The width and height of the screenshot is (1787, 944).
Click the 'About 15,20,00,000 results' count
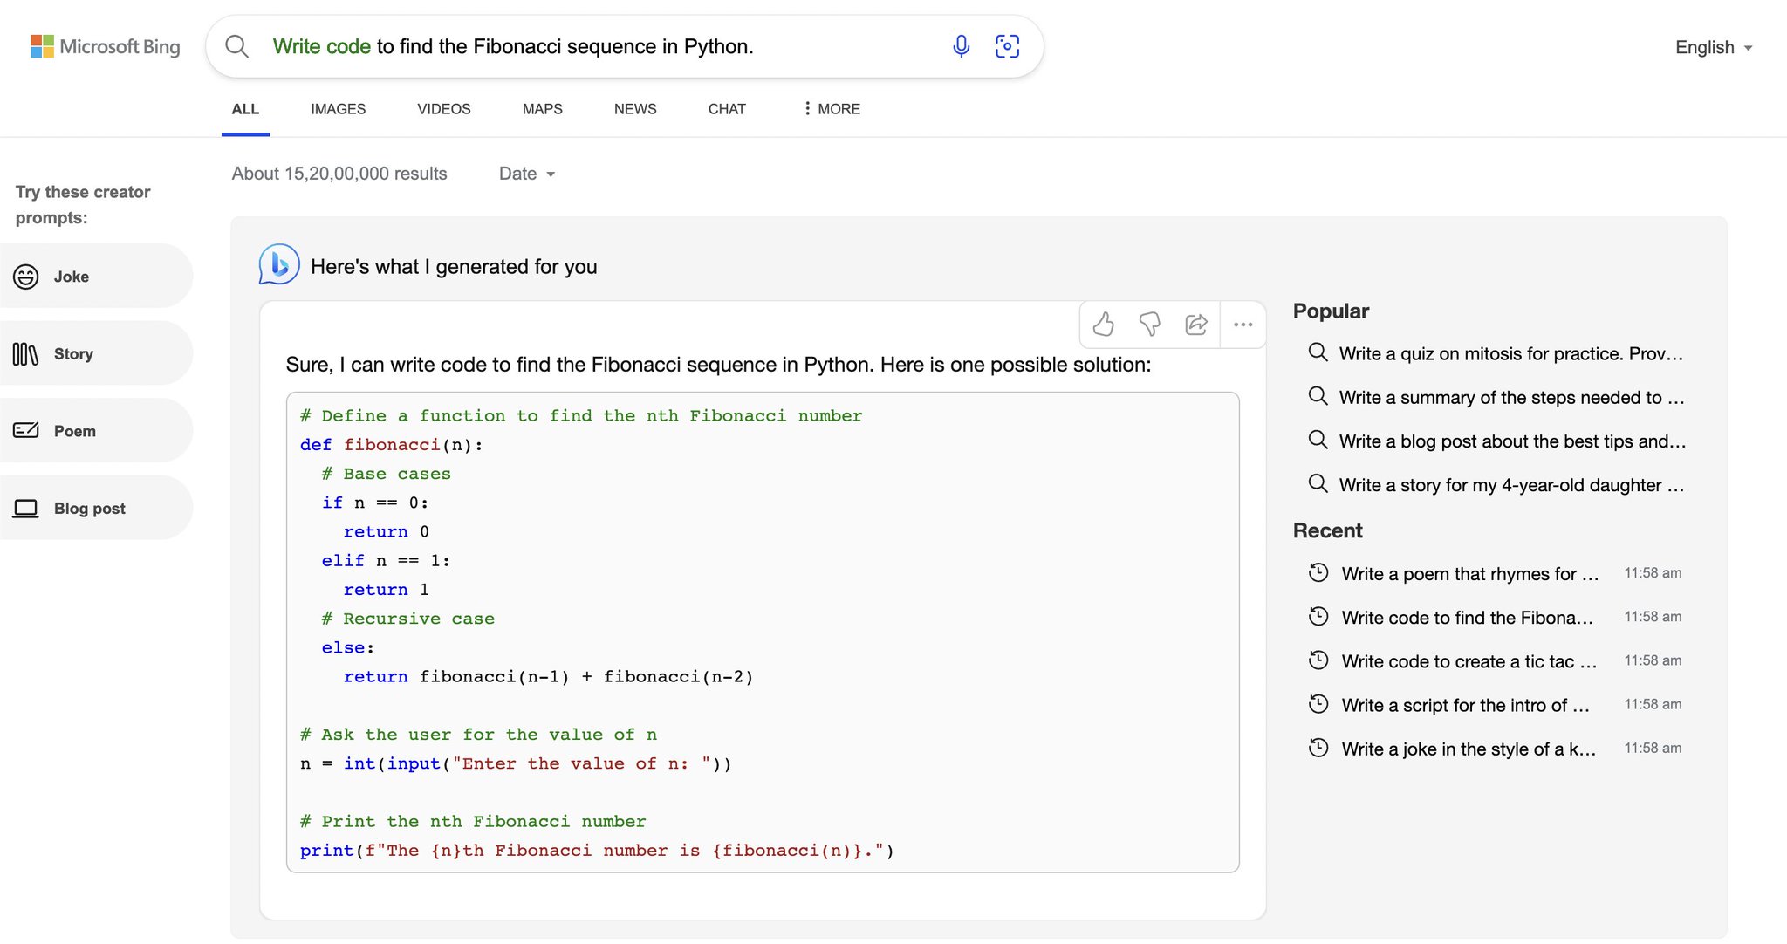click(x=339, y=174)
